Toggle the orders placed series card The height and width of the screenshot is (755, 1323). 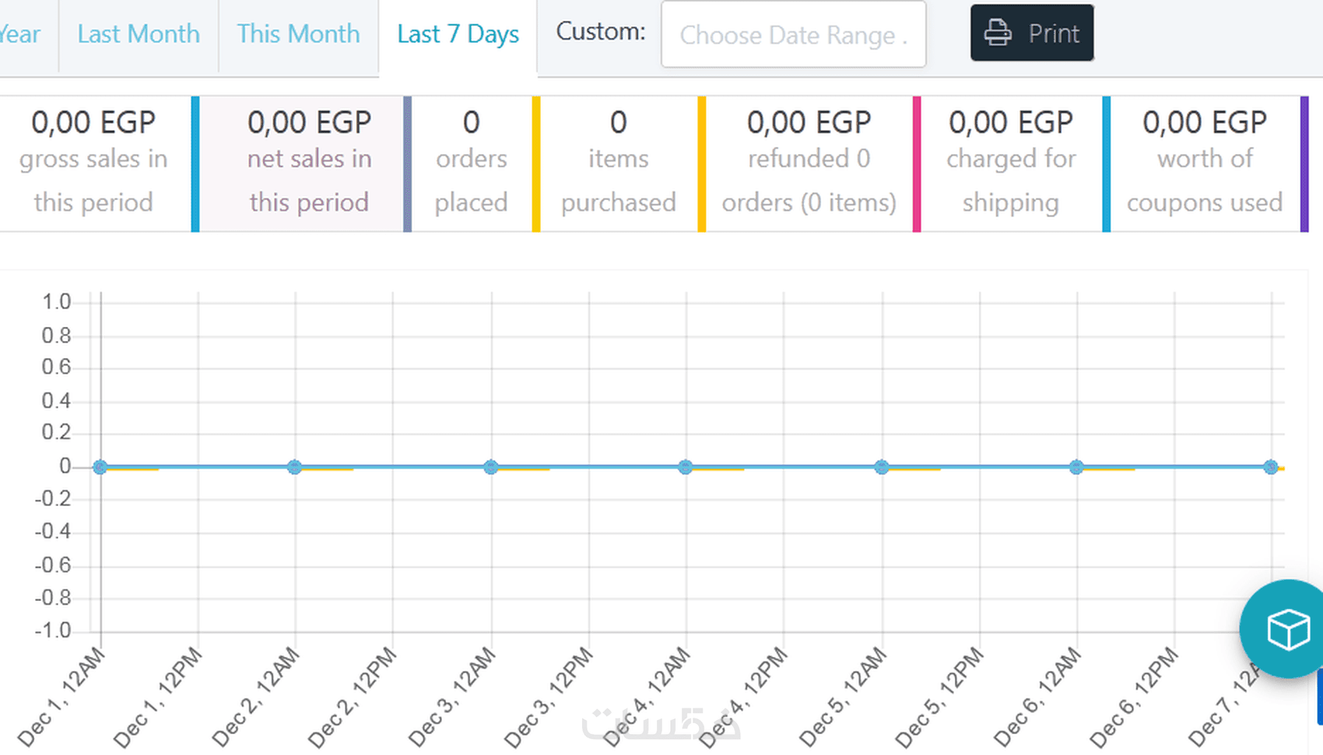point(471,163)
